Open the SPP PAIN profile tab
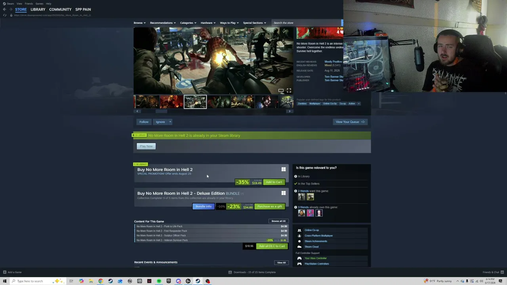This screenshot has width=507, height=285. [x=83, y=9]
